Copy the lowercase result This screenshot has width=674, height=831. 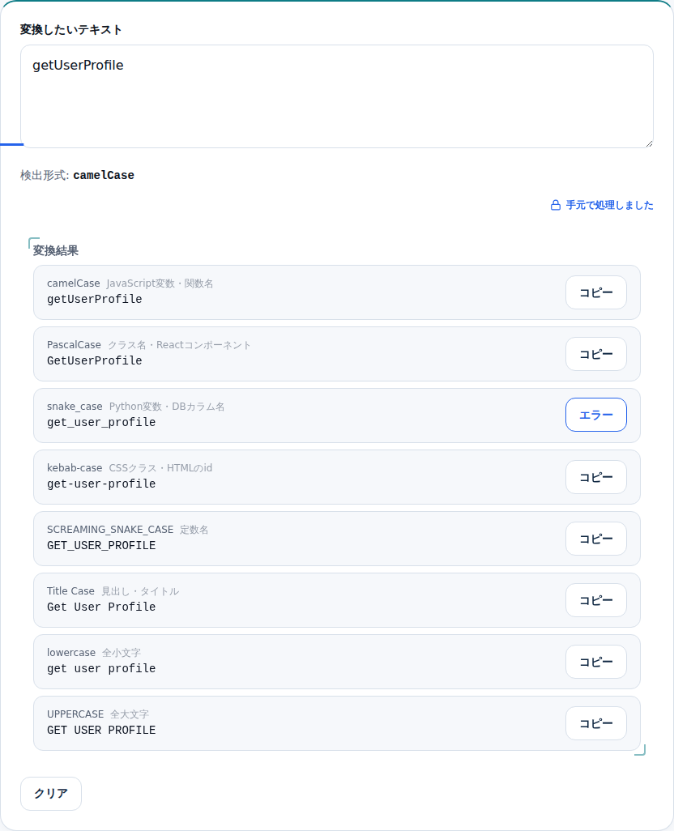(596, 662)
